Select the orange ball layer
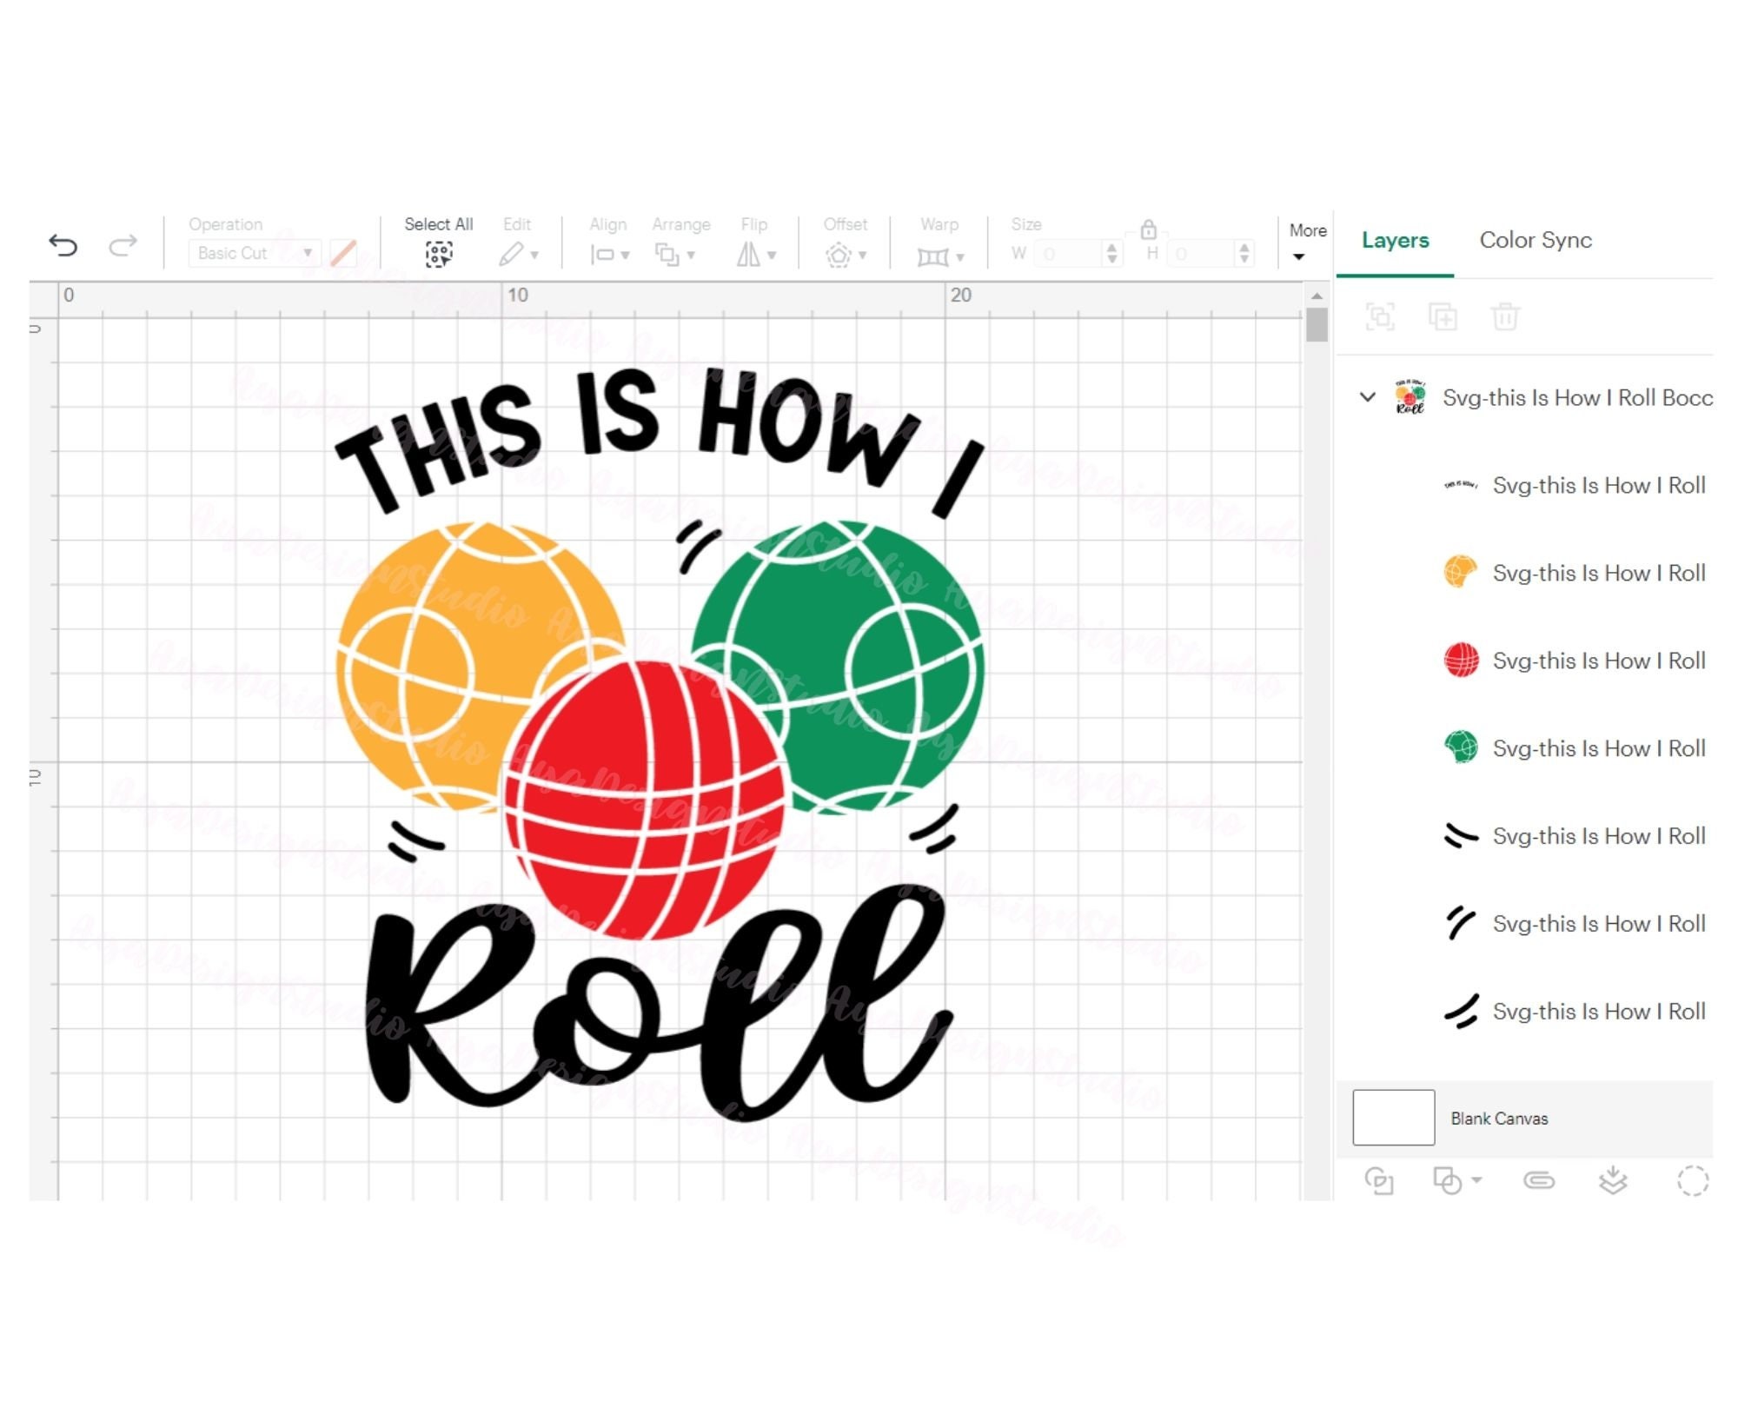Viewport: 1738px width, 1408px height. pos(1574,573)
